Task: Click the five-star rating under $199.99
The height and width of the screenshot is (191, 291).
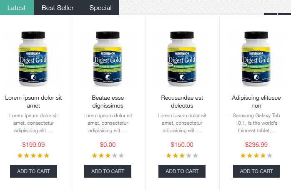Action: tap(33, 156)
